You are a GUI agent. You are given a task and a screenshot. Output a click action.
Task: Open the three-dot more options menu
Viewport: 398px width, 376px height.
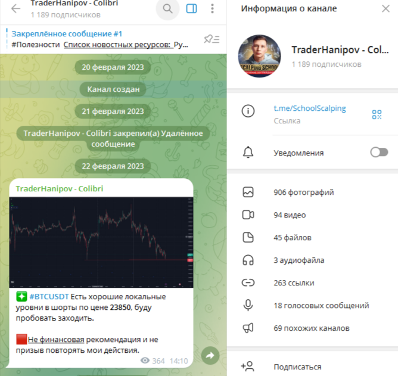213,8
